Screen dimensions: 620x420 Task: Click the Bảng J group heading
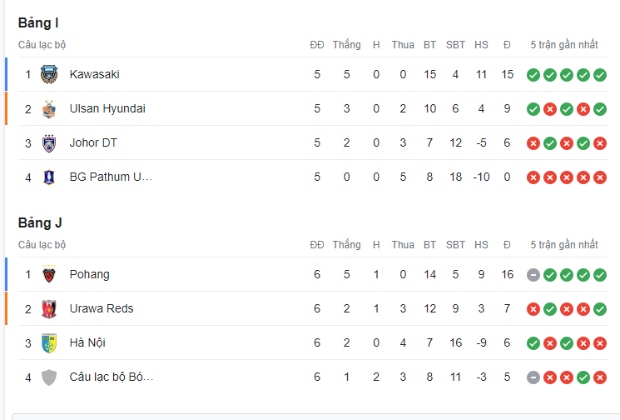point(40,223)
